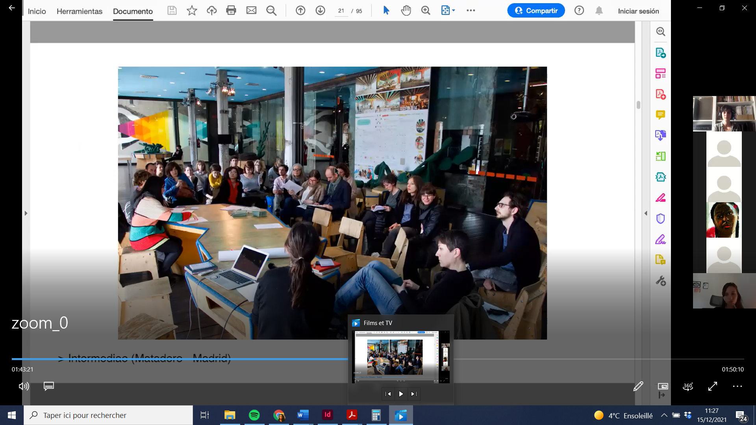Click the Iniciar sesión link
The image size is (756, 425).
(x=638, y=11)
